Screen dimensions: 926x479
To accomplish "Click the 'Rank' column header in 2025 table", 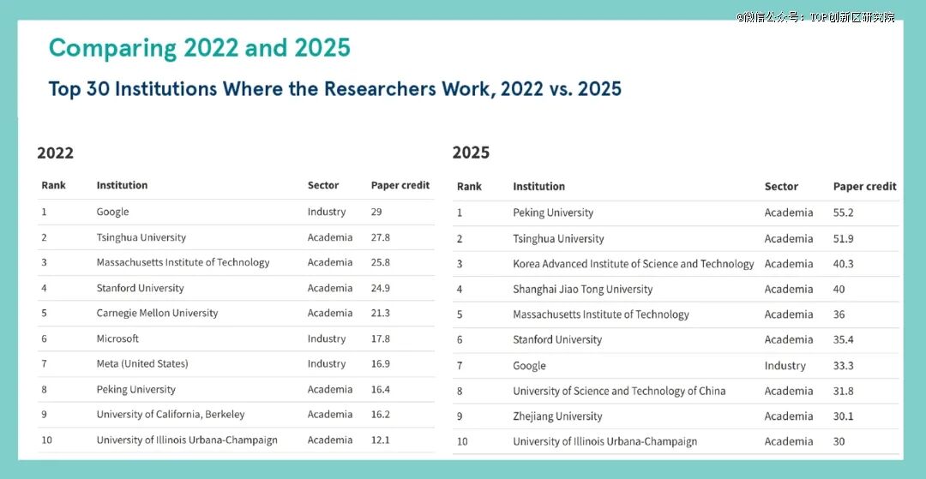I will click(470, 187).
